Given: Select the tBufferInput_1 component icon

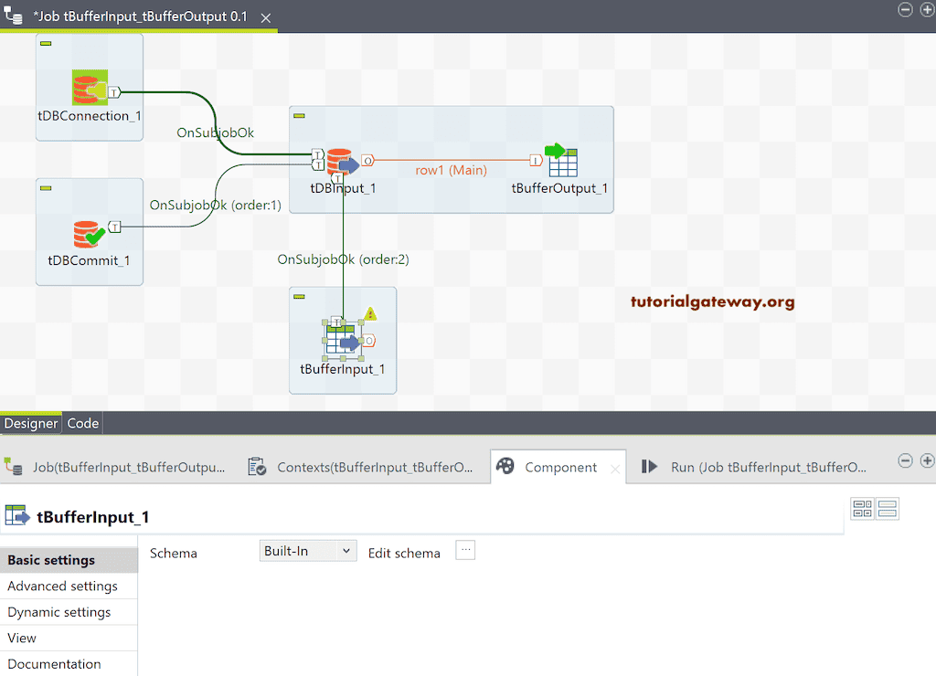Looking at the screenshot, I should [x=342, y=340].
